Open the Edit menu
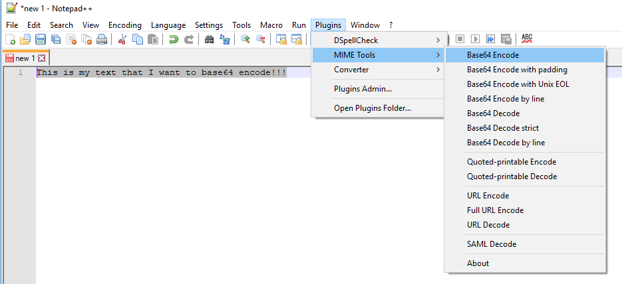 (x=34, y=25)
